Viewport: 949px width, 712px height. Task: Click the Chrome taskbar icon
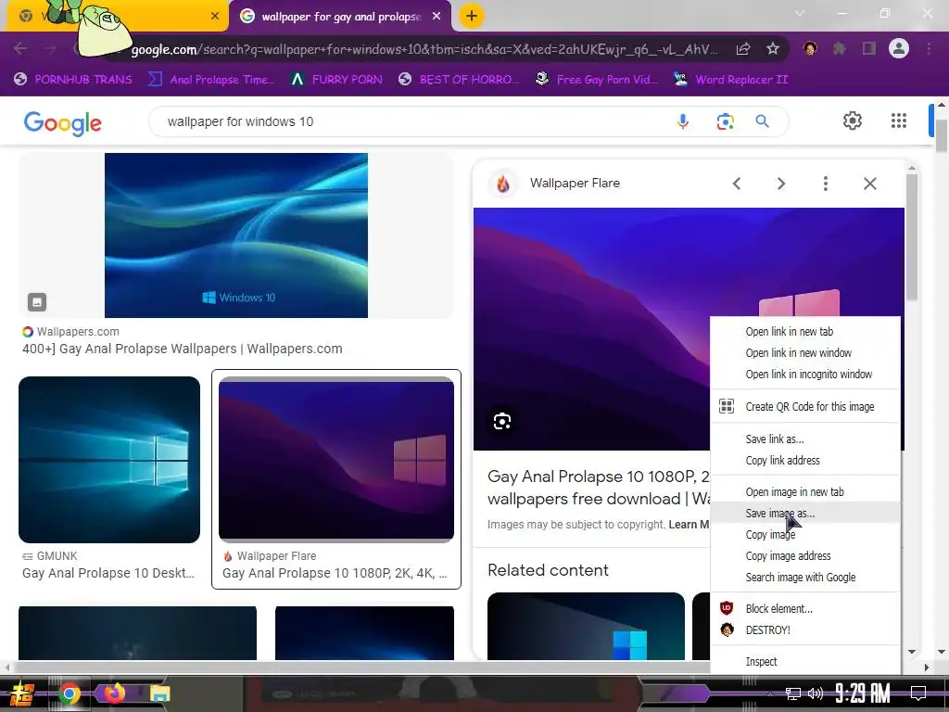click(70, 693)
